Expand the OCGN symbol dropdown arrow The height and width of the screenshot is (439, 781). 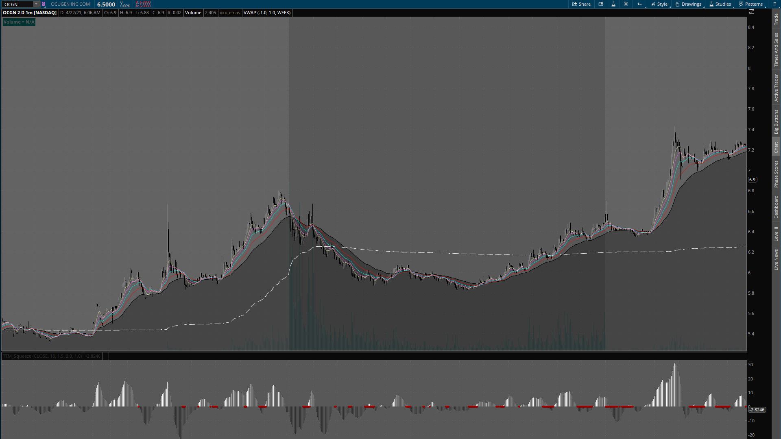(x=36, y=4)
